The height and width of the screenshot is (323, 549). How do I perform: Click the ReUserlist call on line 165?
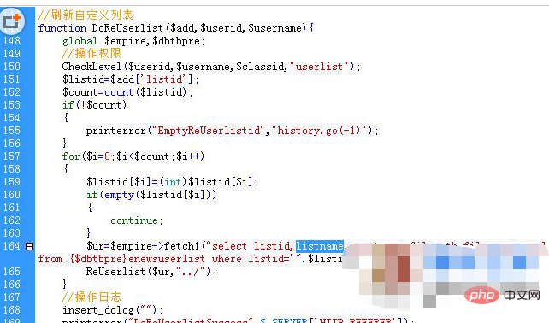click(x=115, y=272)
